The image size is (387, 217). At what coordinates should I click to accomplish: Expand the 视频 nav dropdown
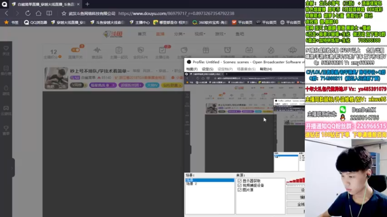[200, 34]
